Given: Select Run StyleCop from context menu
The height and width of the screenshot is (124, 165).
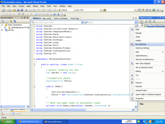Looking at the screenshot, I should tap(147, 44).
